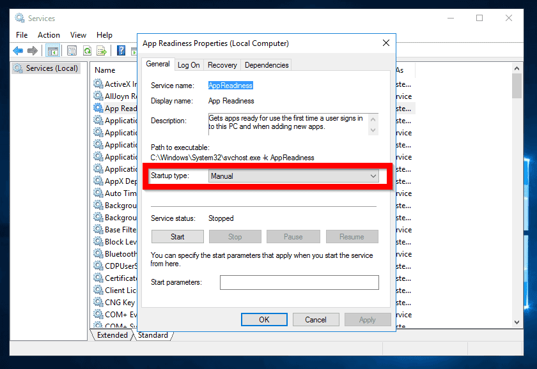Click OK in the properties dialog

(x=264, y=319)
